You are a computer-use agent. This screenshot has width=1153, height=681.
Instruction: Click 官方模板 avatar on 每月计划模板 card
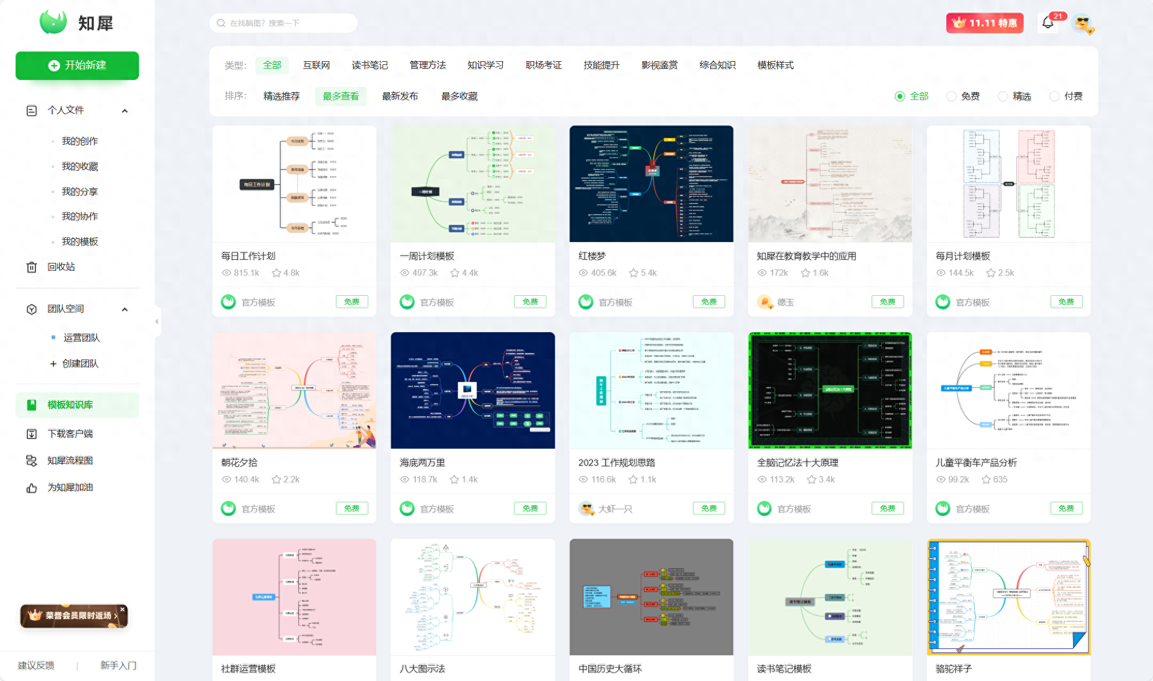coord(943,302)
